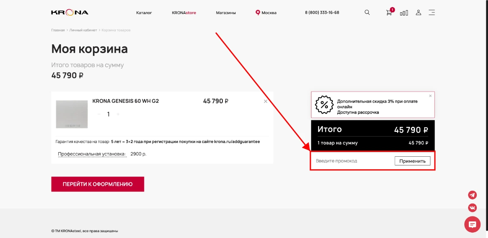Click the product thumbnail image
The image size is (488, 238).
[72, 114]
